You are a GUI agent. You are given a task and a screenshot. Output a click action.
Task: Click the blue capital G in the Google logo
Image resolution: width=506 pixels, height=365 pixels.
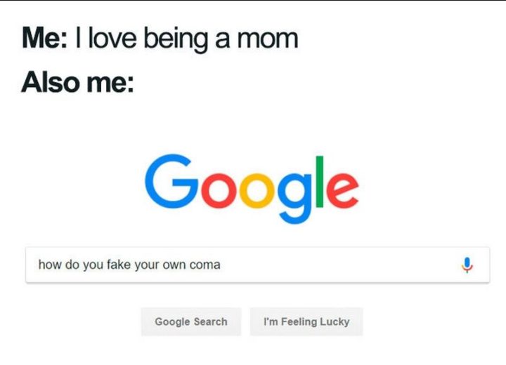click(x=171, y=180)
